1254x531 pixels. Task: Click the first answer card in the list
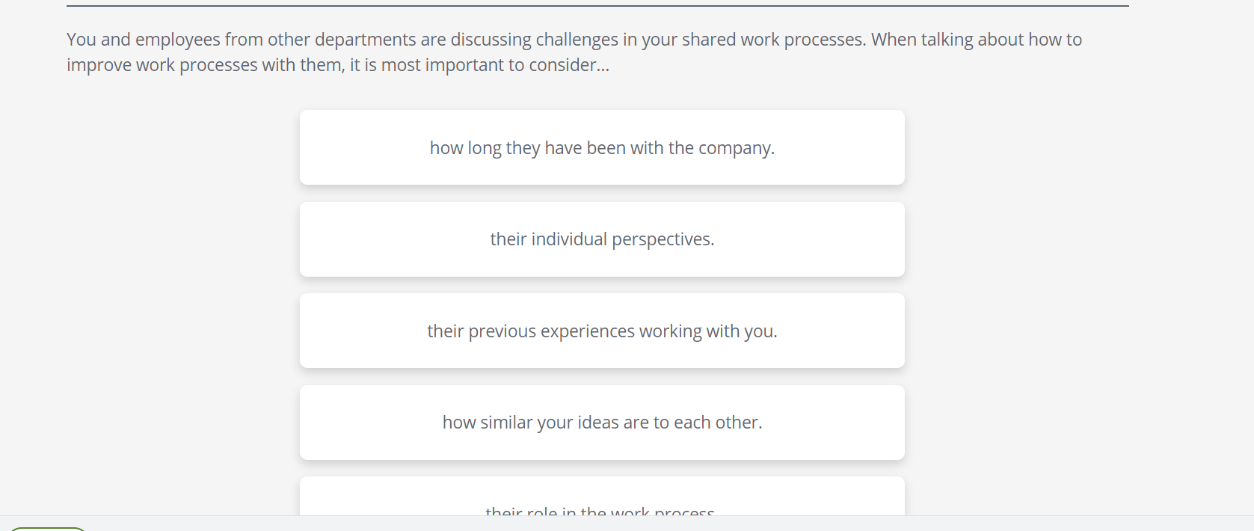pos(602,148)
